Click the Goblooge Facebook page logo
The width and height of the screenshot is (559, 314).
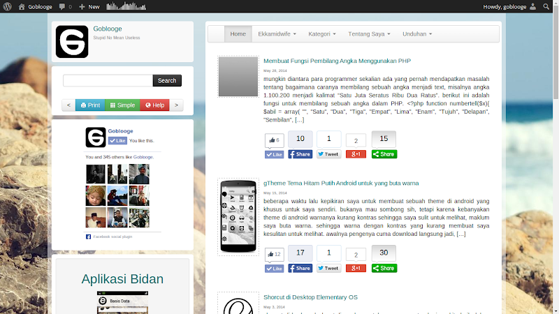(96, 137)
